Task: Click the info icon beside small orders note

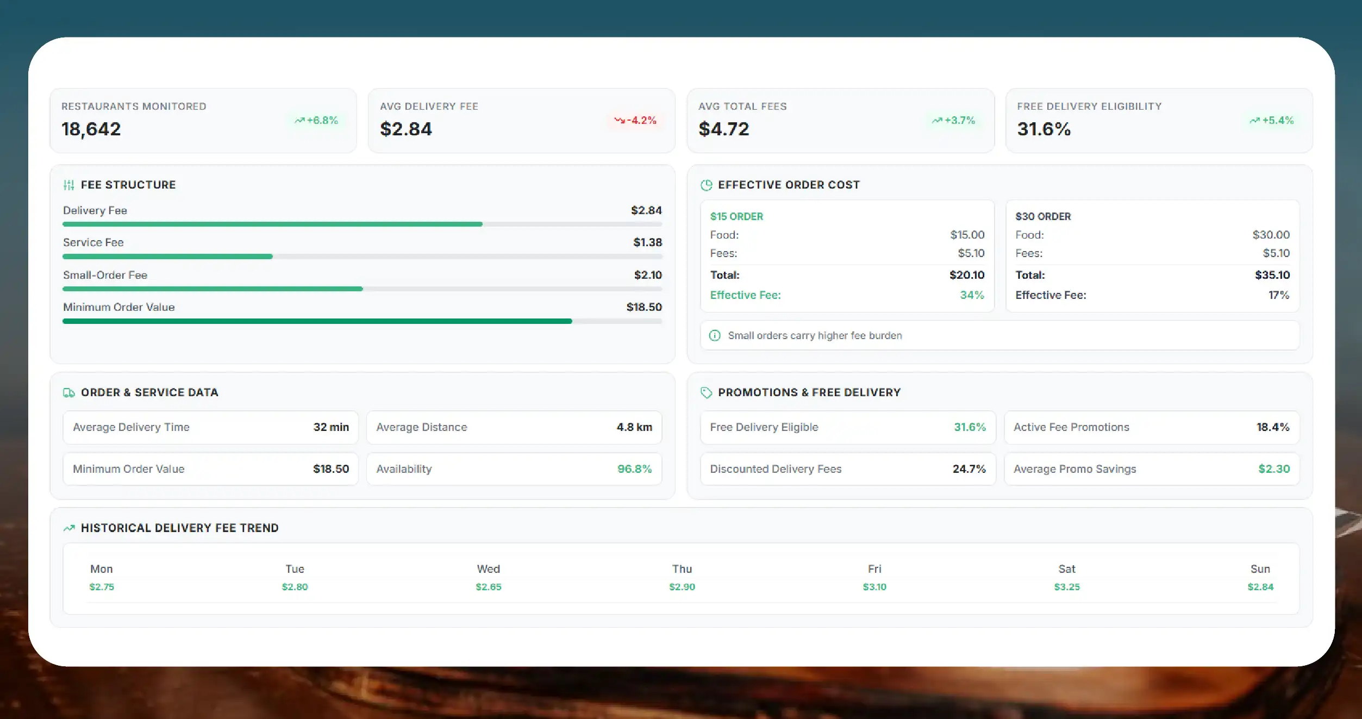Action: 715,336
